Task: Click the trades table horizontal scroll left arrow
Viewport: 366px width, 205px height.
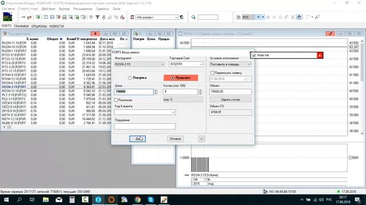Action: click(4, 127)
